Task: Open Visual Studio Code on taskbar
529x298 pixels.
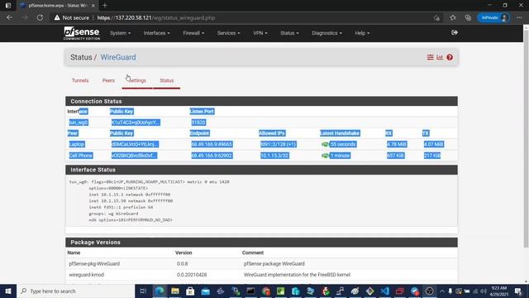Action: [384, 291]
